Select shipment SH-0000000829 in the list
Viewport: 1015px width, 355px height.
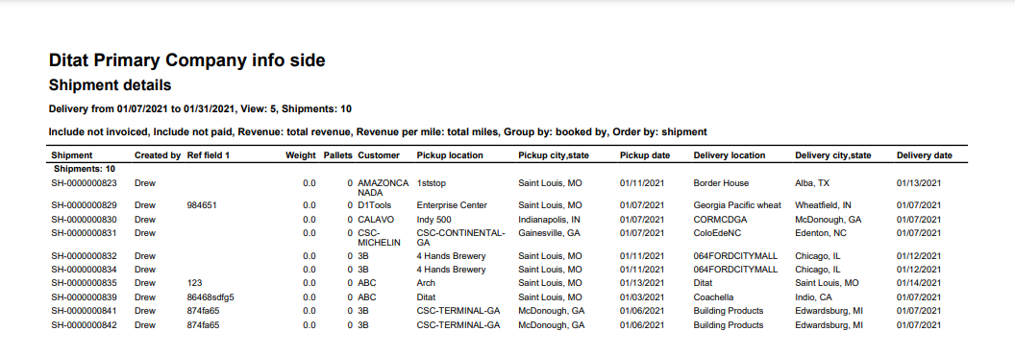[85, 205]
